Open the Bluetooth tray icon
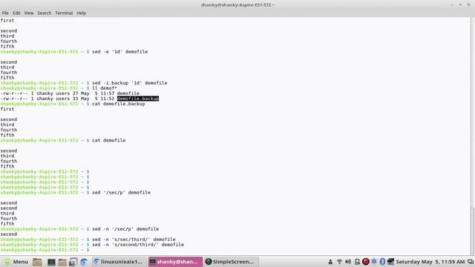The image size is (475, 267). coord(382,262)
